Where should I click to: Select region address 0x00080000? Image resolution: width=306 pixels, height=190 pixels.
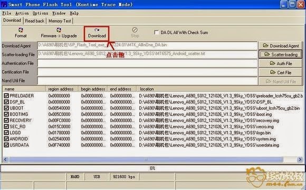click(59, 102)
